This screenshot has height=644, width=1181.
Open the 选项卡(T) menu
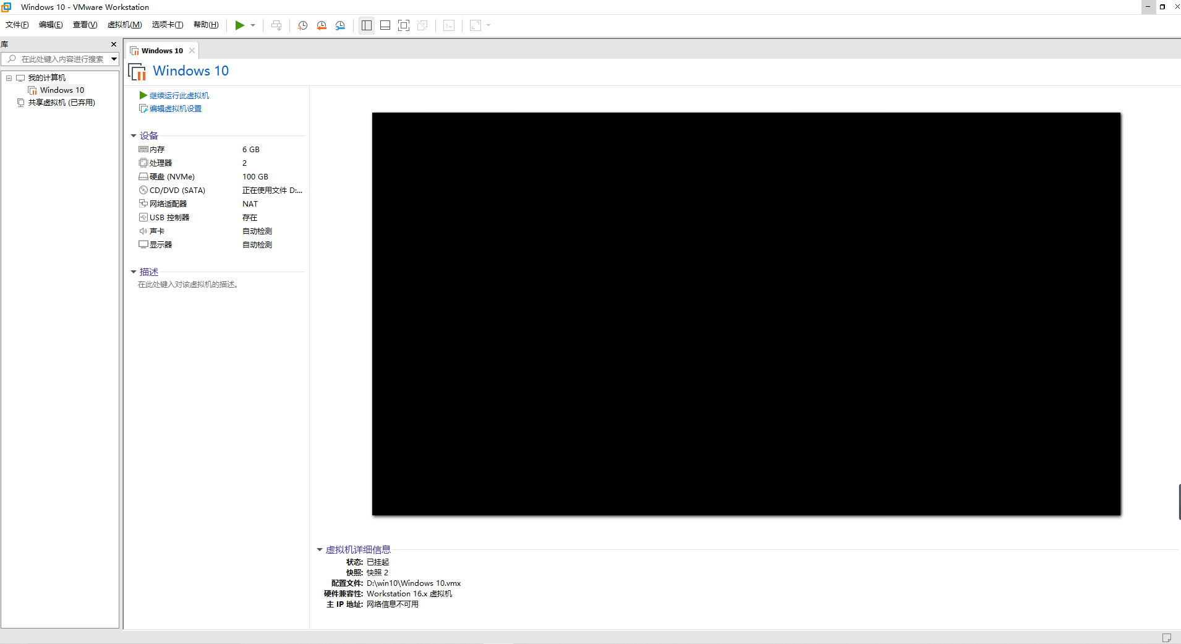pos(168,25)
